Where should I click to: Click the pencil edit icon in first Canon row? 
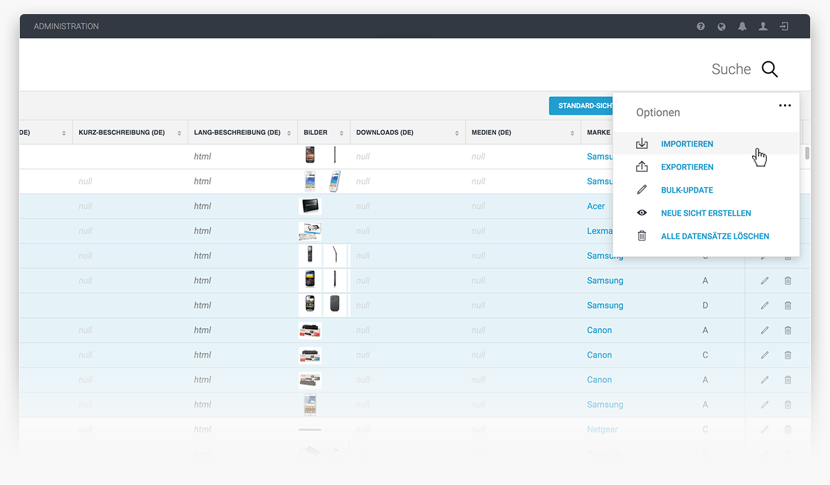click(x=764, y=331)
